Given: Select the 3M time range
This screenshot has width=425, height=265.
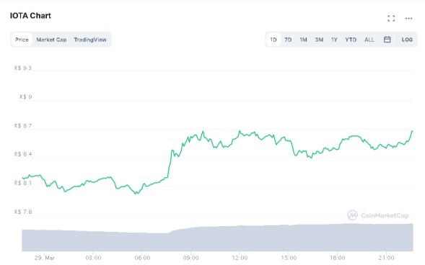Looking at the screenshot, I should [x=319, y=40].
